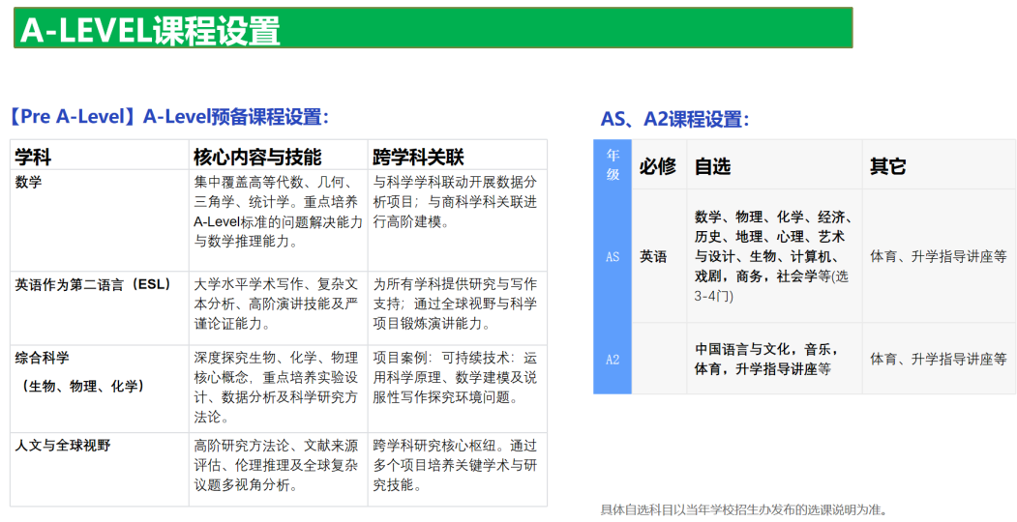Click the blue 年级 header cell
The width and height of the screenshot is (1017, 522).
pos(613,164)
